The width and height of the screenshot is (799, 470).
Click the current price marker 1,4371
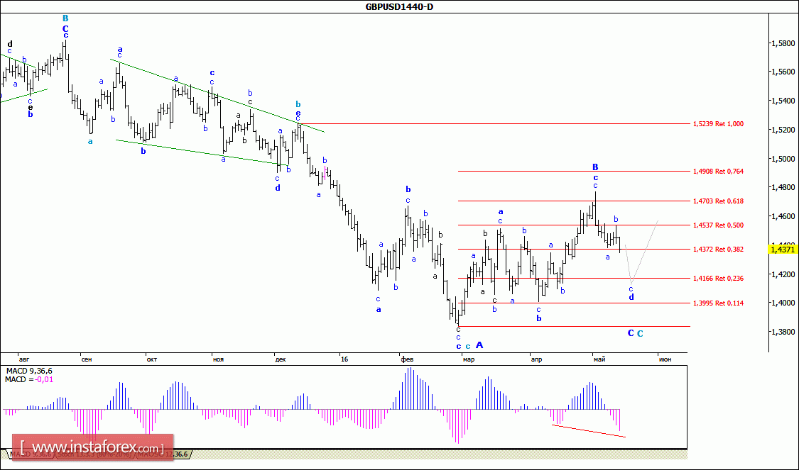click(x=782, y=250)
